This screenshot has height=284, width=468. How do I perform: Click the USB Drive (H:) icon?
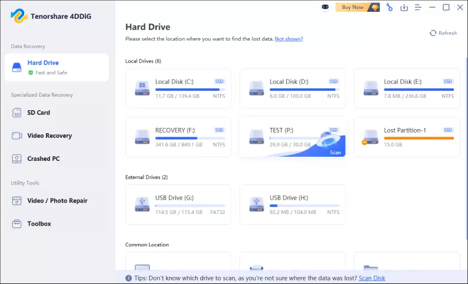click(257, 204)
